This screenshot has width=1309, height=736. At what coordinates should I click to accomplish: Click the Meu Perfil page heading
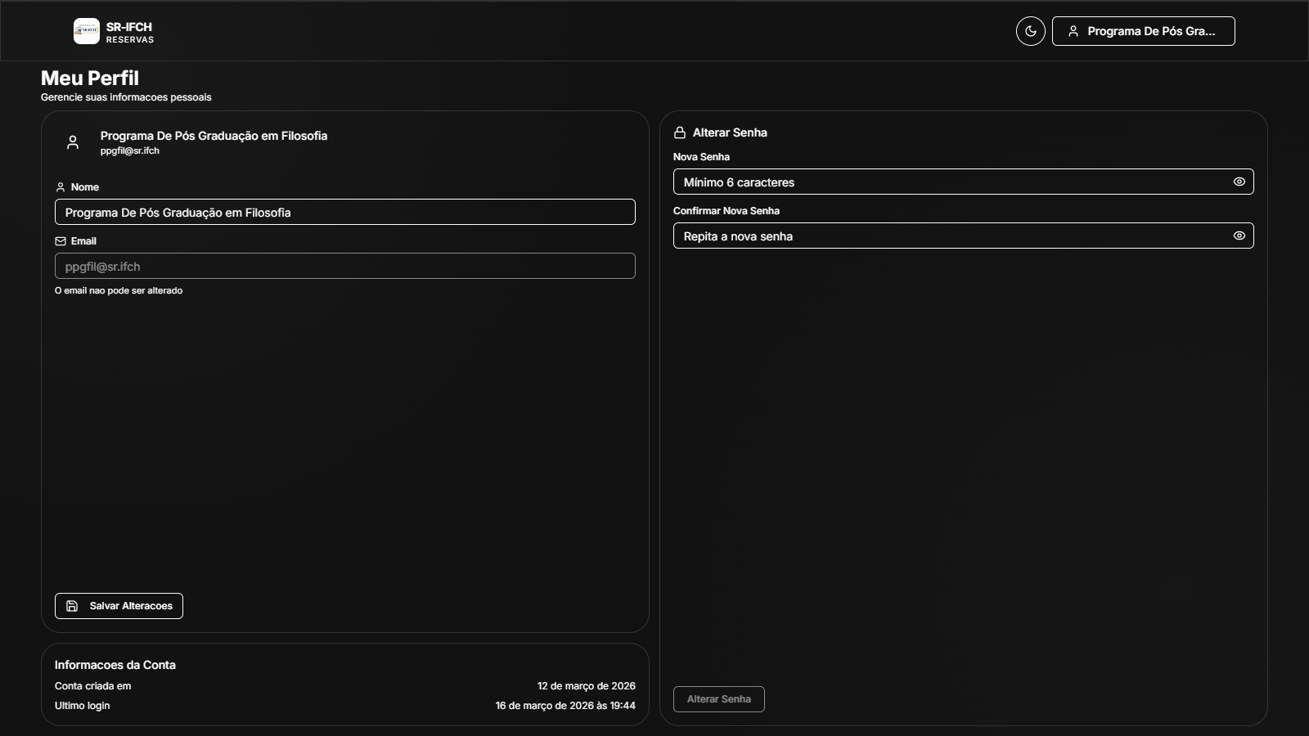coord(90,79)
